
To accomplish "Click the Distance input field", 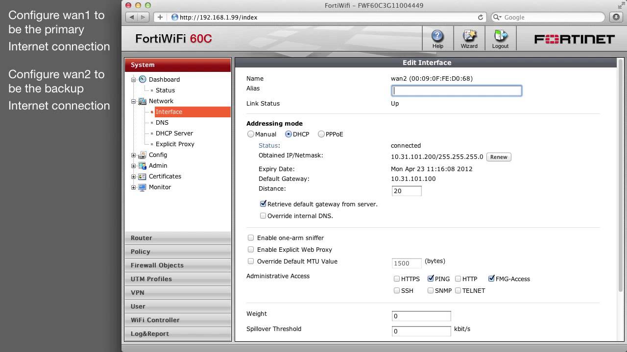I will pyautogui.click(x=407, y=191).
